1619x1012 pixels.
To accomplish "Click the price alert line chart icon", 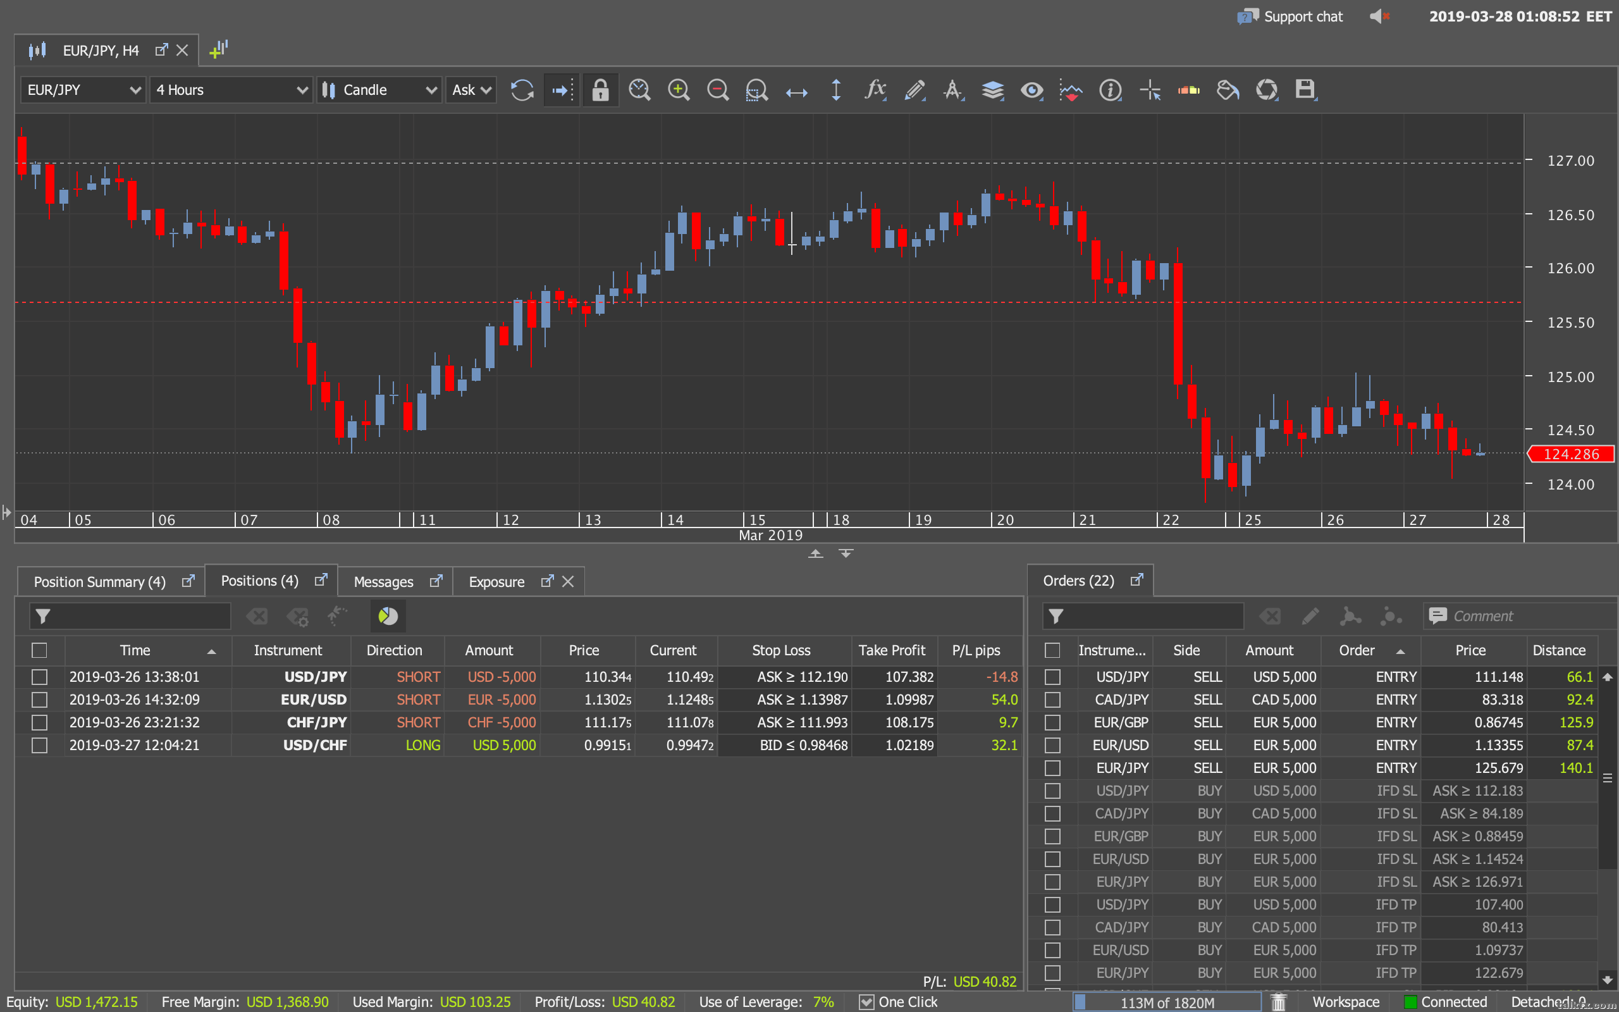I will 1071,90.
